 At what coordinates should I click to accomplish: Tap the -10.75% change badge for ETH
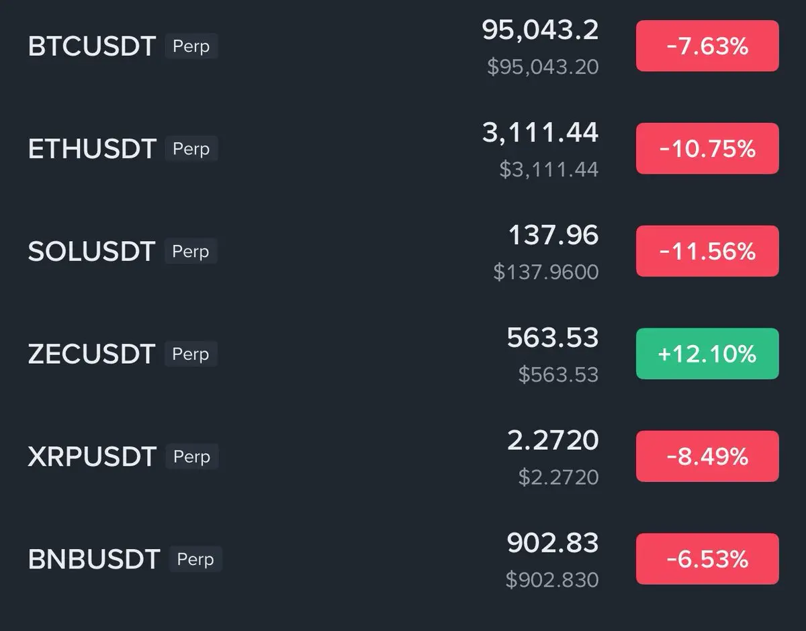(707, 148)
